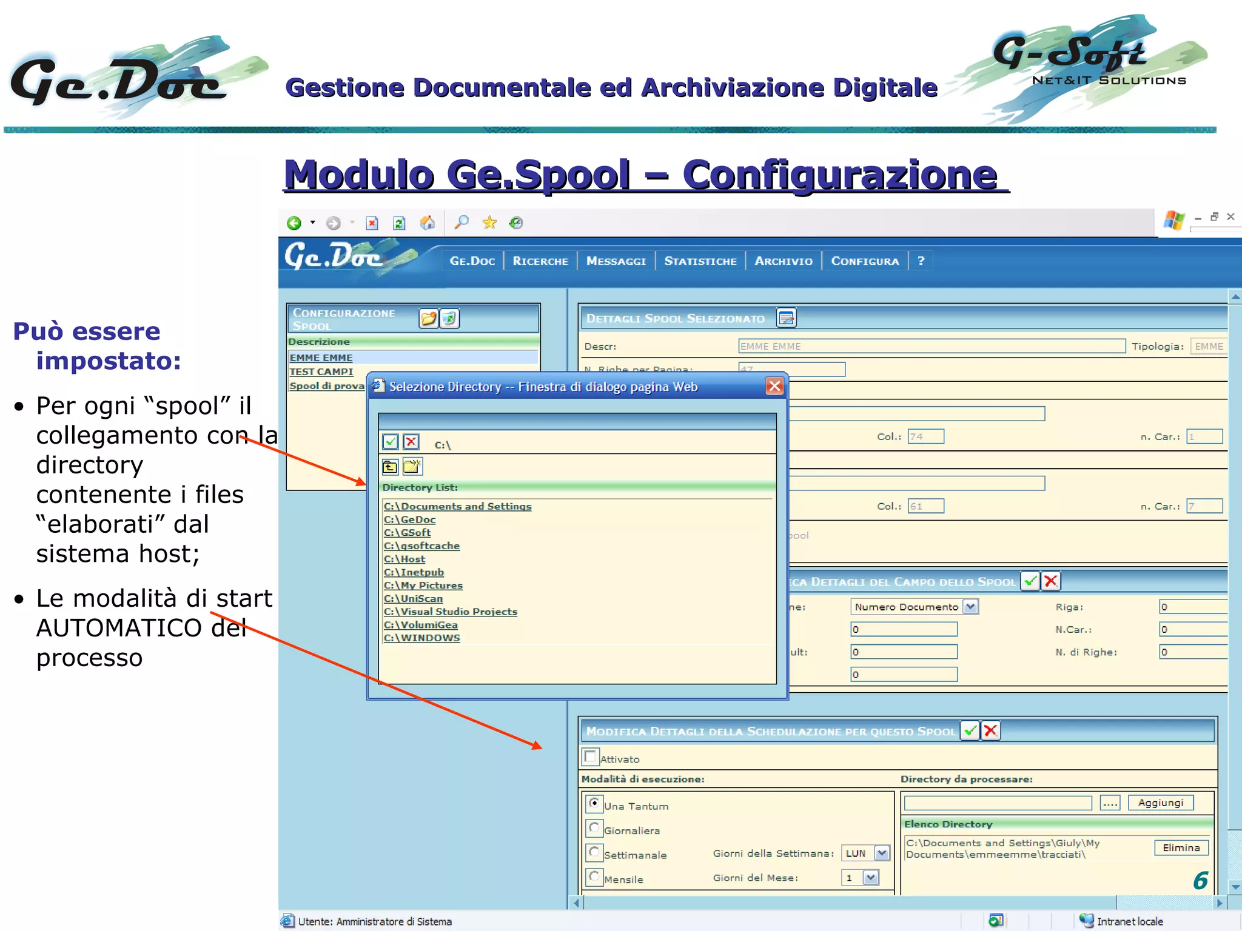Open the Ricerche menu
The height and width of the screenshot is (931, 1242).
click(x=540, y=261)
